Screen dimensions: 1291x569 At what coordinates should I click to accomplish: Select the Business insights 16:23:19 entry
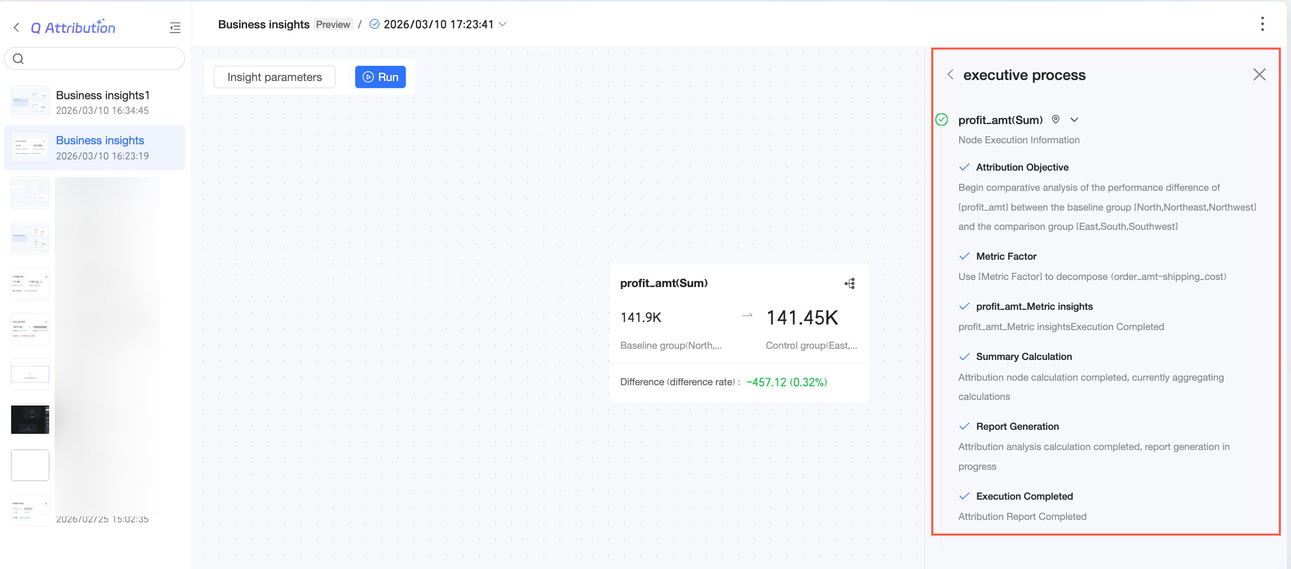coord(95,147)
